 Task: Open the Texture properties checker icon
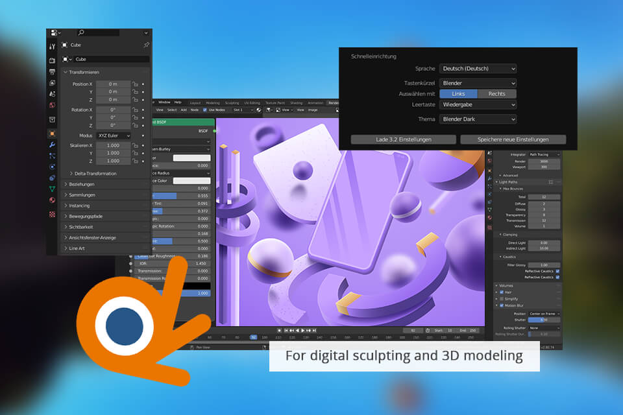(52, 215)
